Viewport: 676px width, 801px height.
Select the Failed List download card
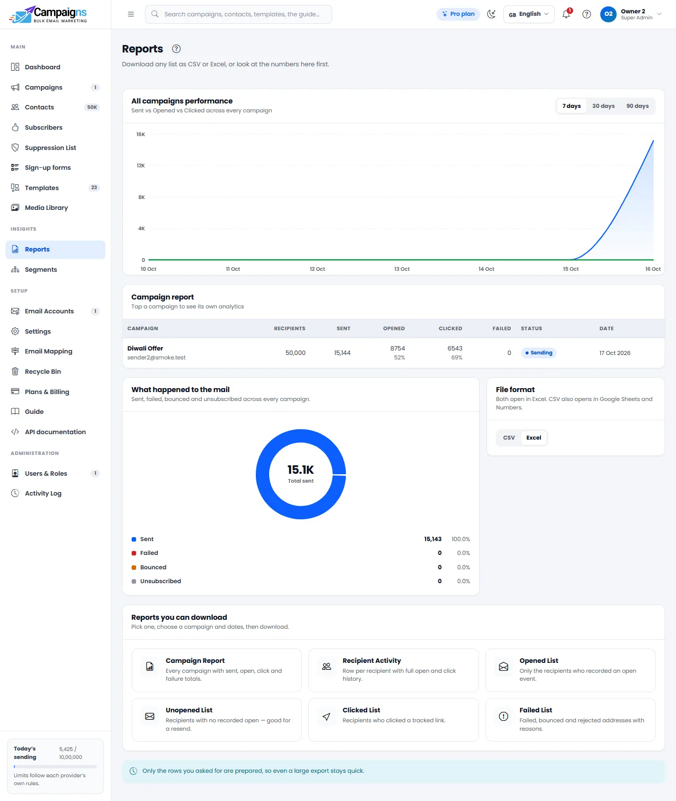tap(571, 720)
